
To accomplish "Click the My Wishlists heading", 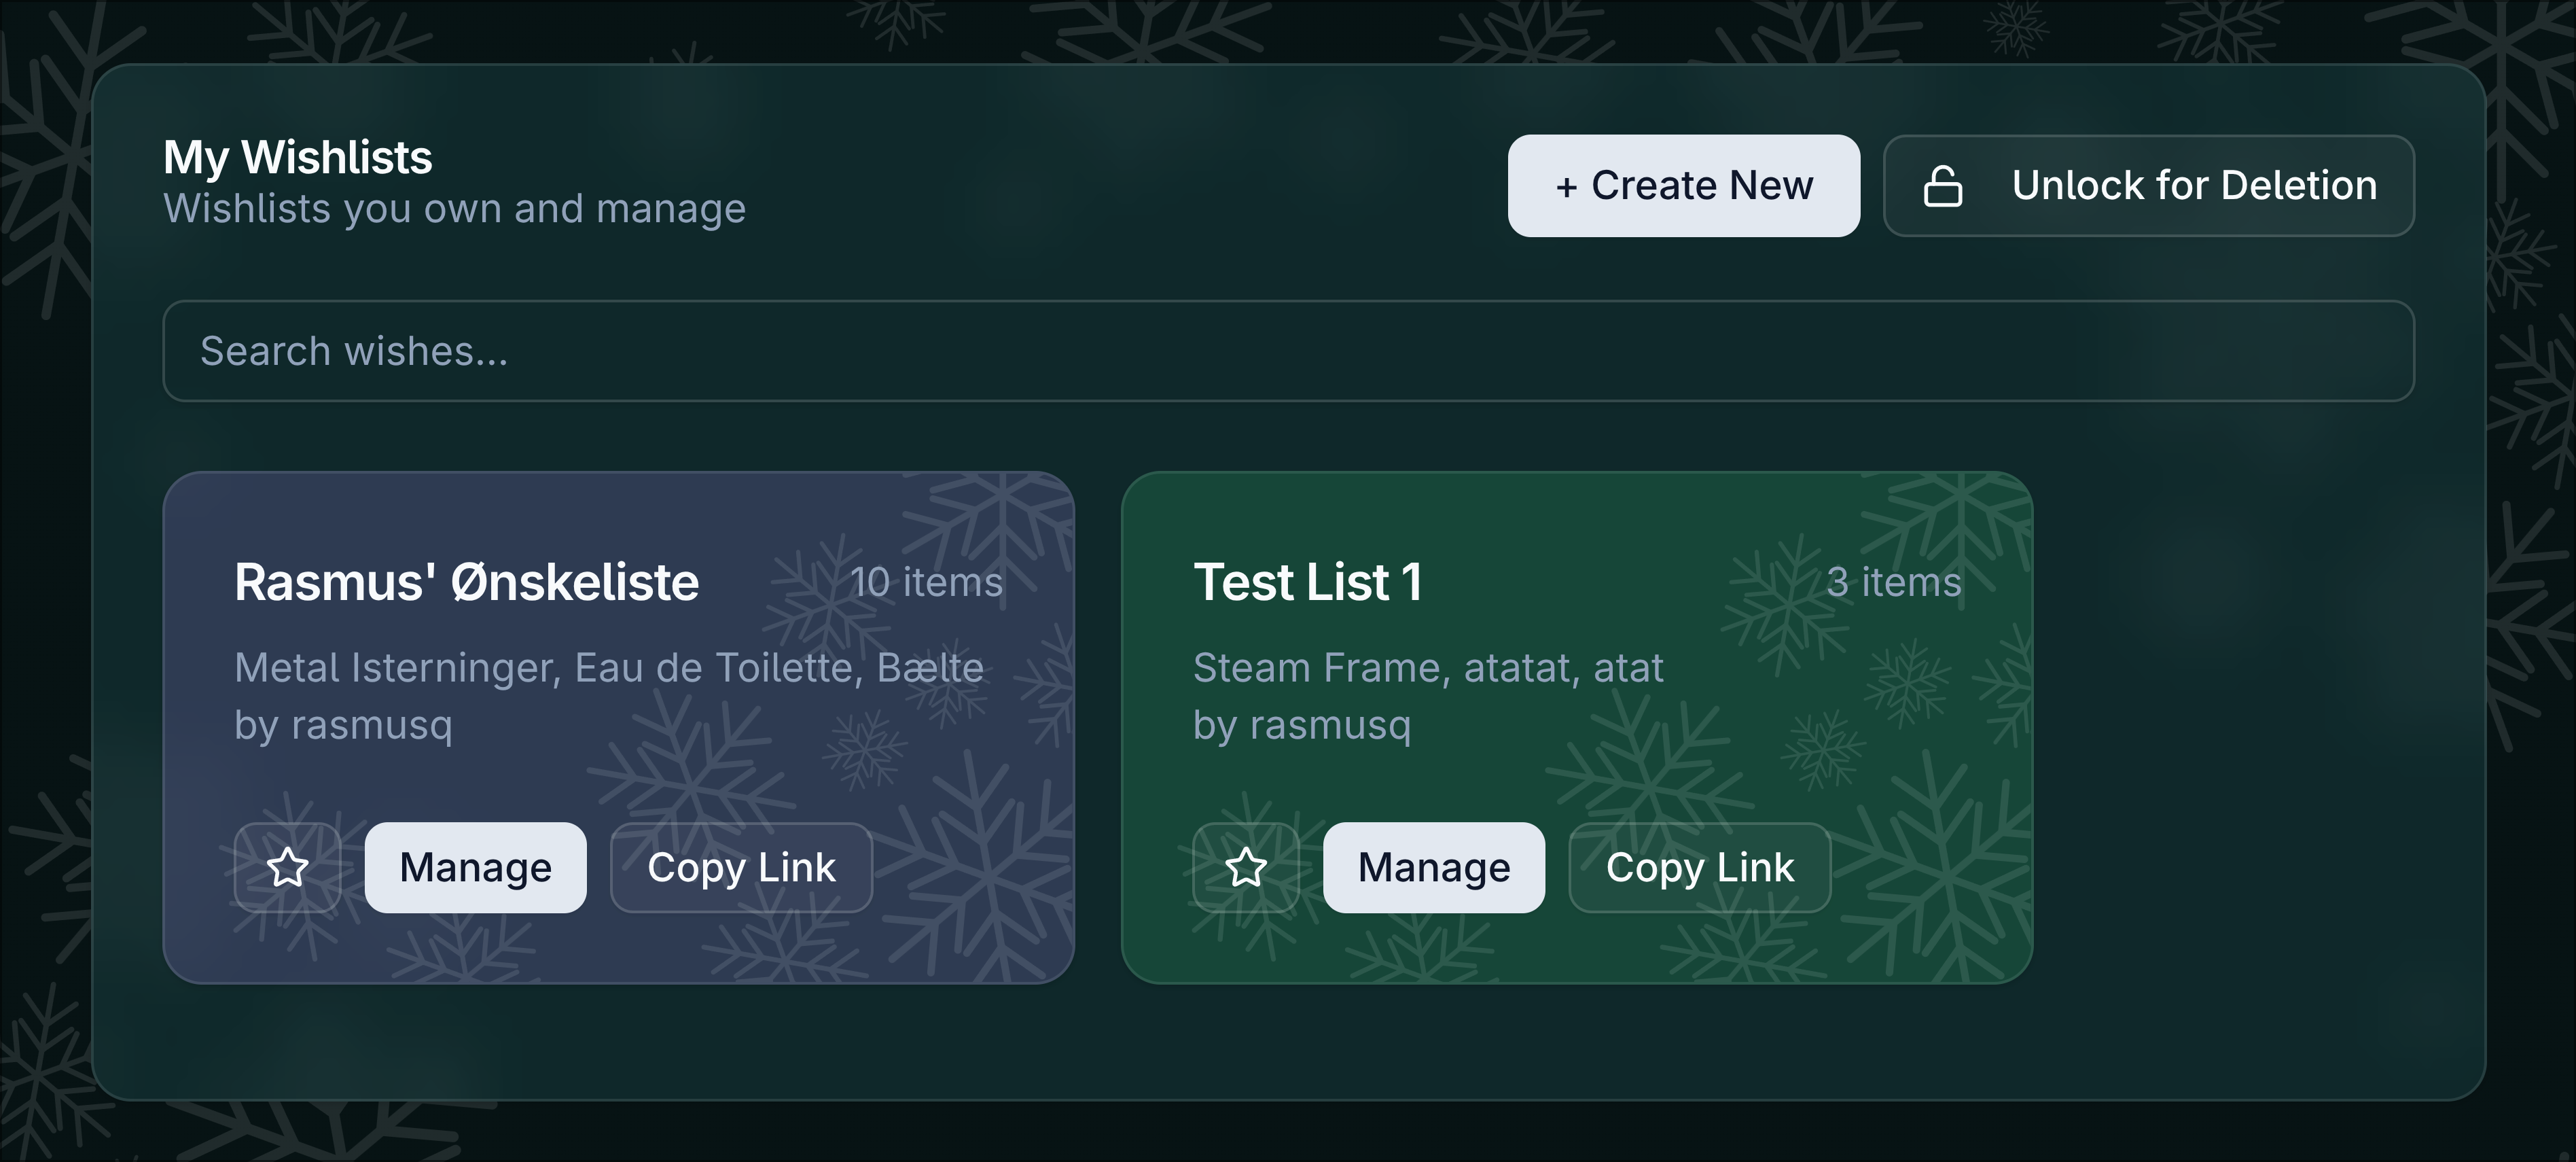I will pyautogui.click(x=297, y=158).
